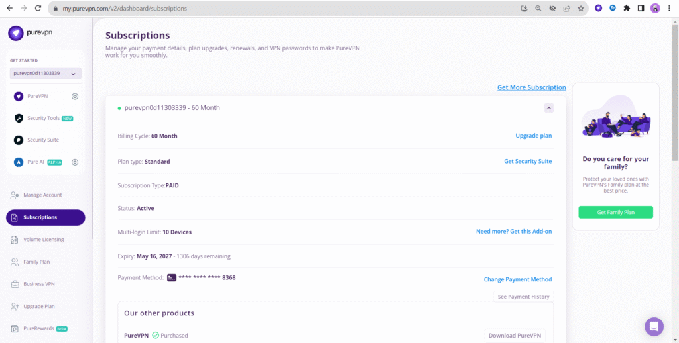679x343 pixels.
Task: Click the Security Tools shield icon
Action: pyautogui.click(x=19, y=118)
